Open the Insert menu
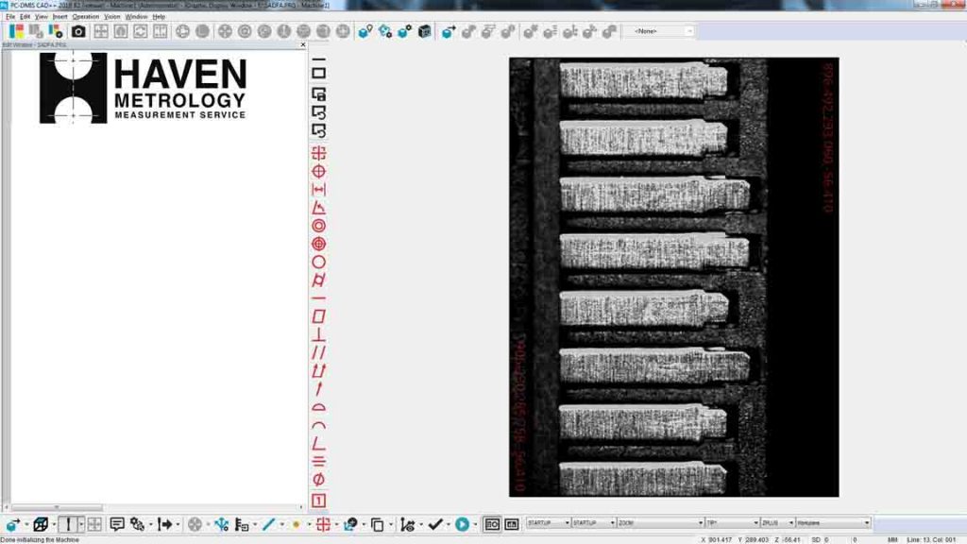The height and width of the screenshot is (544, 967). (59, 17)
